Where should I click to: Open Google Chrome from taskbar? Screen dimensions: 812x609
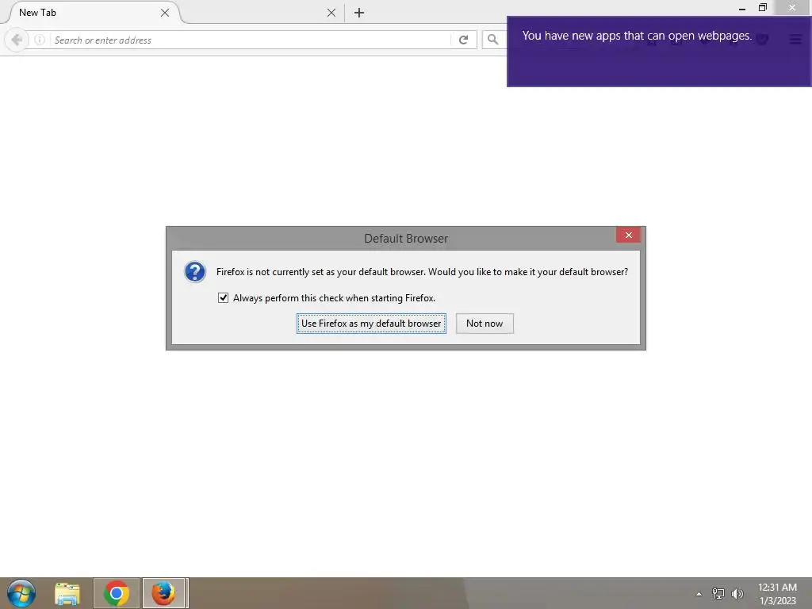pos(117,593)
